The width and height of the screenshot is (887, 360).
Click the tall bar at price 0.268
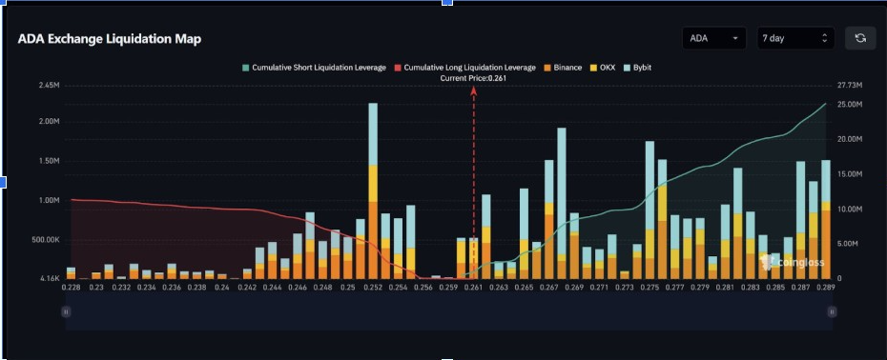[x=562, y=204]
